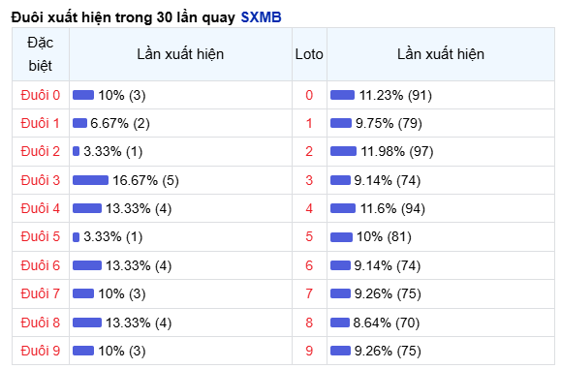The image size is (561, 369).
Task: Click the 10% (81) bar for Loto 5
Action: tap(342, 236)
